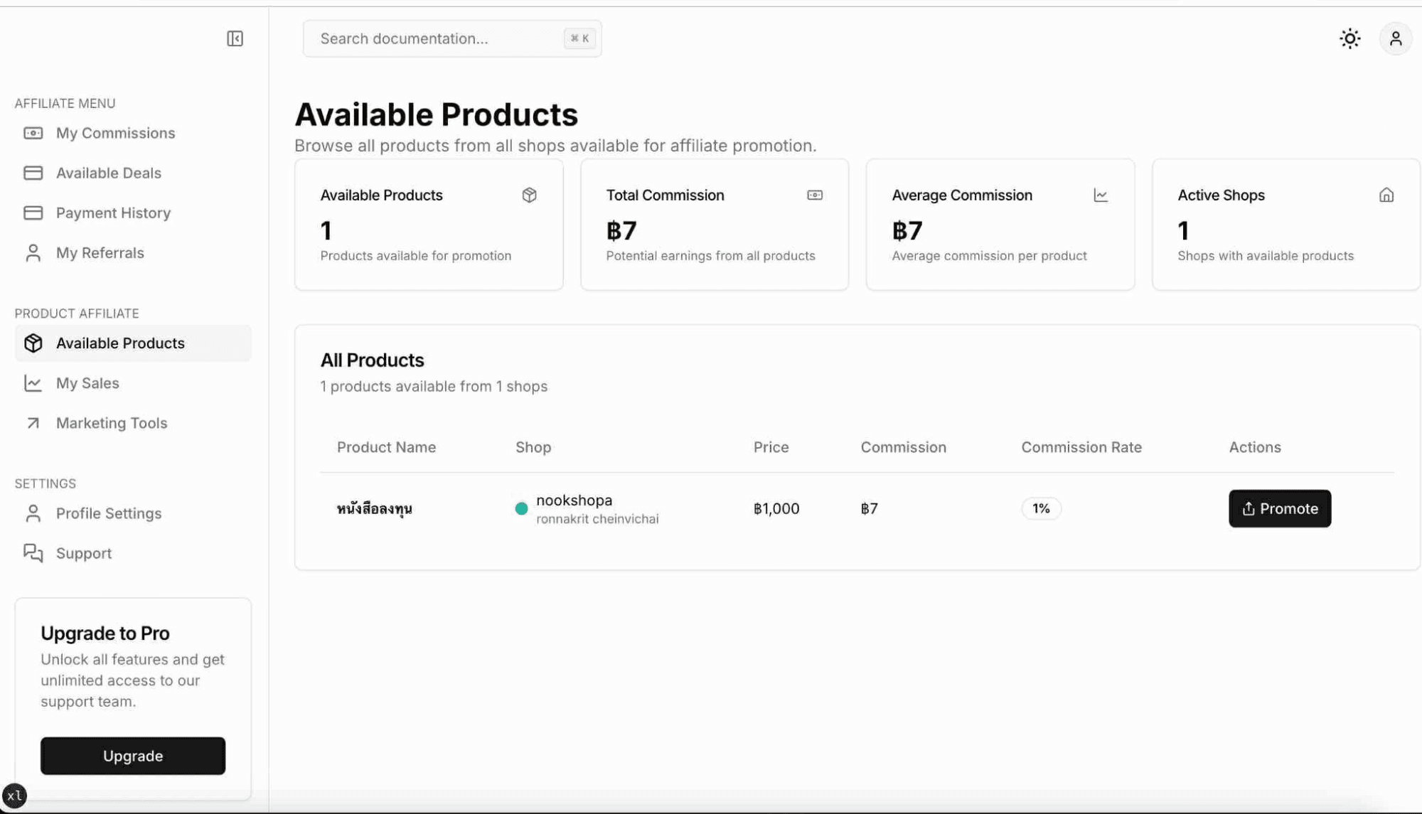Click the house icon in the Active Shops card
The height and width of the screenshot is (814, 1422).
1386,195
